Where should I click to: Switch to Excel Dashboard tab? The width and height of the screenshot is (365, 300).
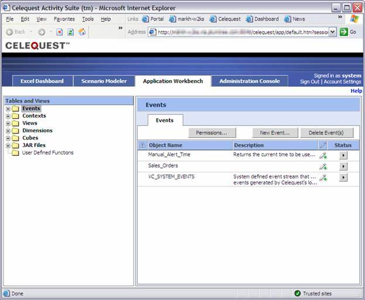click(42, 81)
